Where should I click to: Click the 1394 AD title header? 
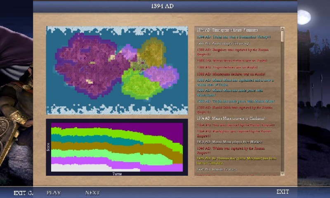[165, 6]
